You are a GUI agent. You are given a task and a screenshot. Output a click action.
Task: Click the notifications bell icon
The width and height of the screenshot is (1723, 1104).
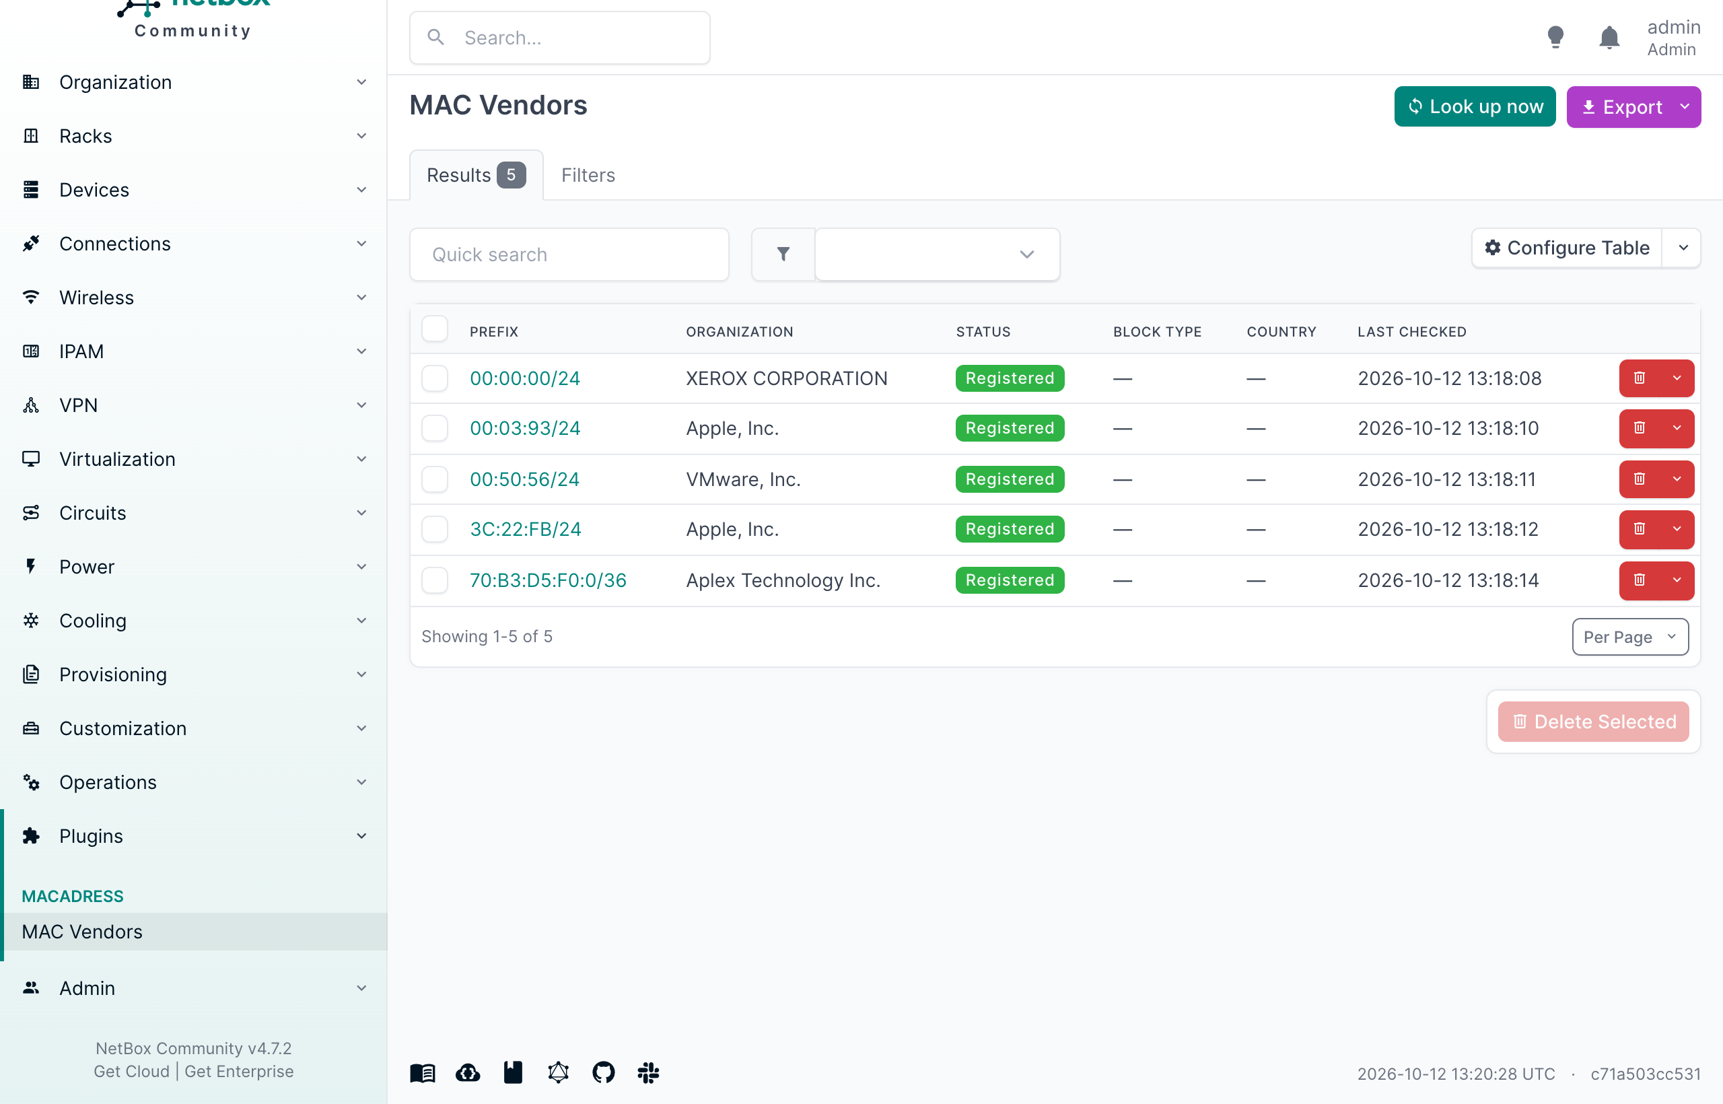(x=1609, y=37)
